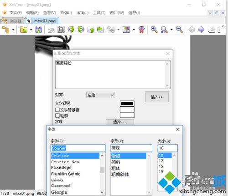
Task: Click font list scroll down arrow
Action: coord(102,192)
